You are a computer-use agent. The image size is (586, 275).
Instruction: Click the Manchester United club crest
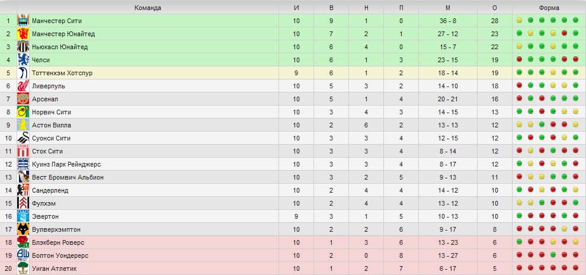(x=23, y=34)
